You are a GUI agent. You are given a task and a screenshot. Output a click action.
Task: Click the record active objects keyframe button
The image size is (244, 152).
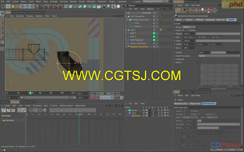[91, 98]
